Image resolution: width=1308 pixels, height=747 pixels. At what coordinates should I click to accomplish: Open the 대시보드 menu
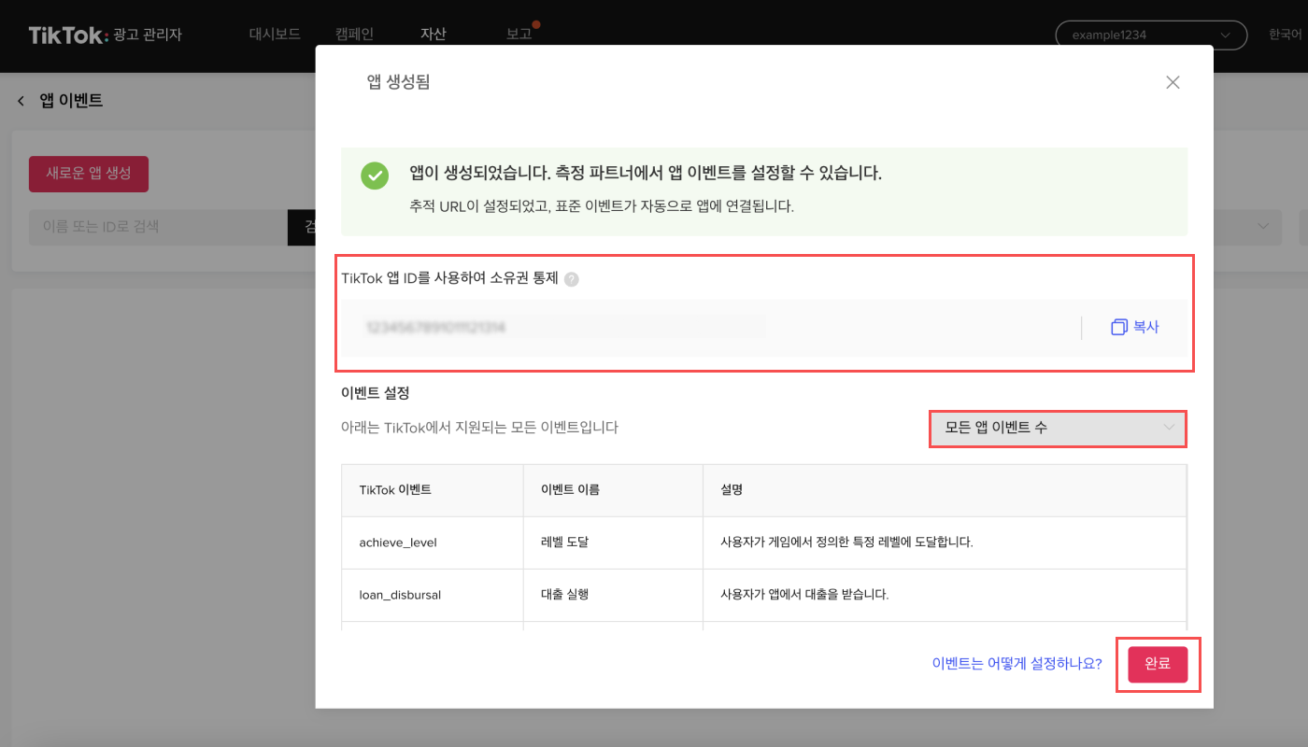[x=275, y=35]
